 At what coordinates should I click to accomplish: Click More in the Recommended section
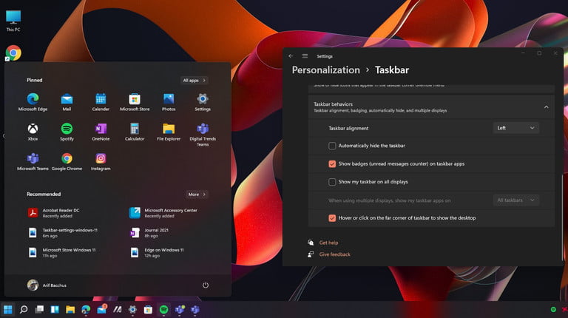click(x=197, y=194)
